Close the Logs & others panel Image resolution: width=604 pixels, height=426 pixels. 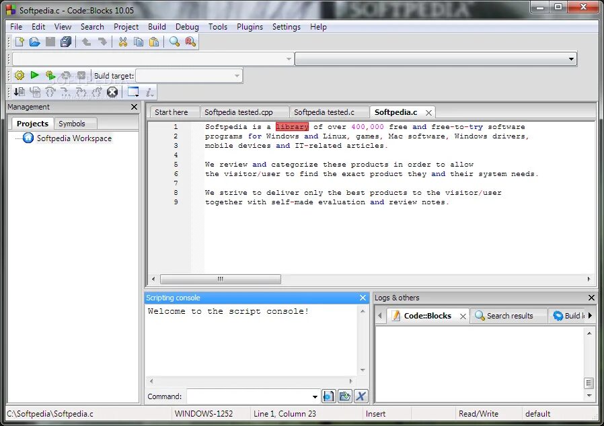591,298
